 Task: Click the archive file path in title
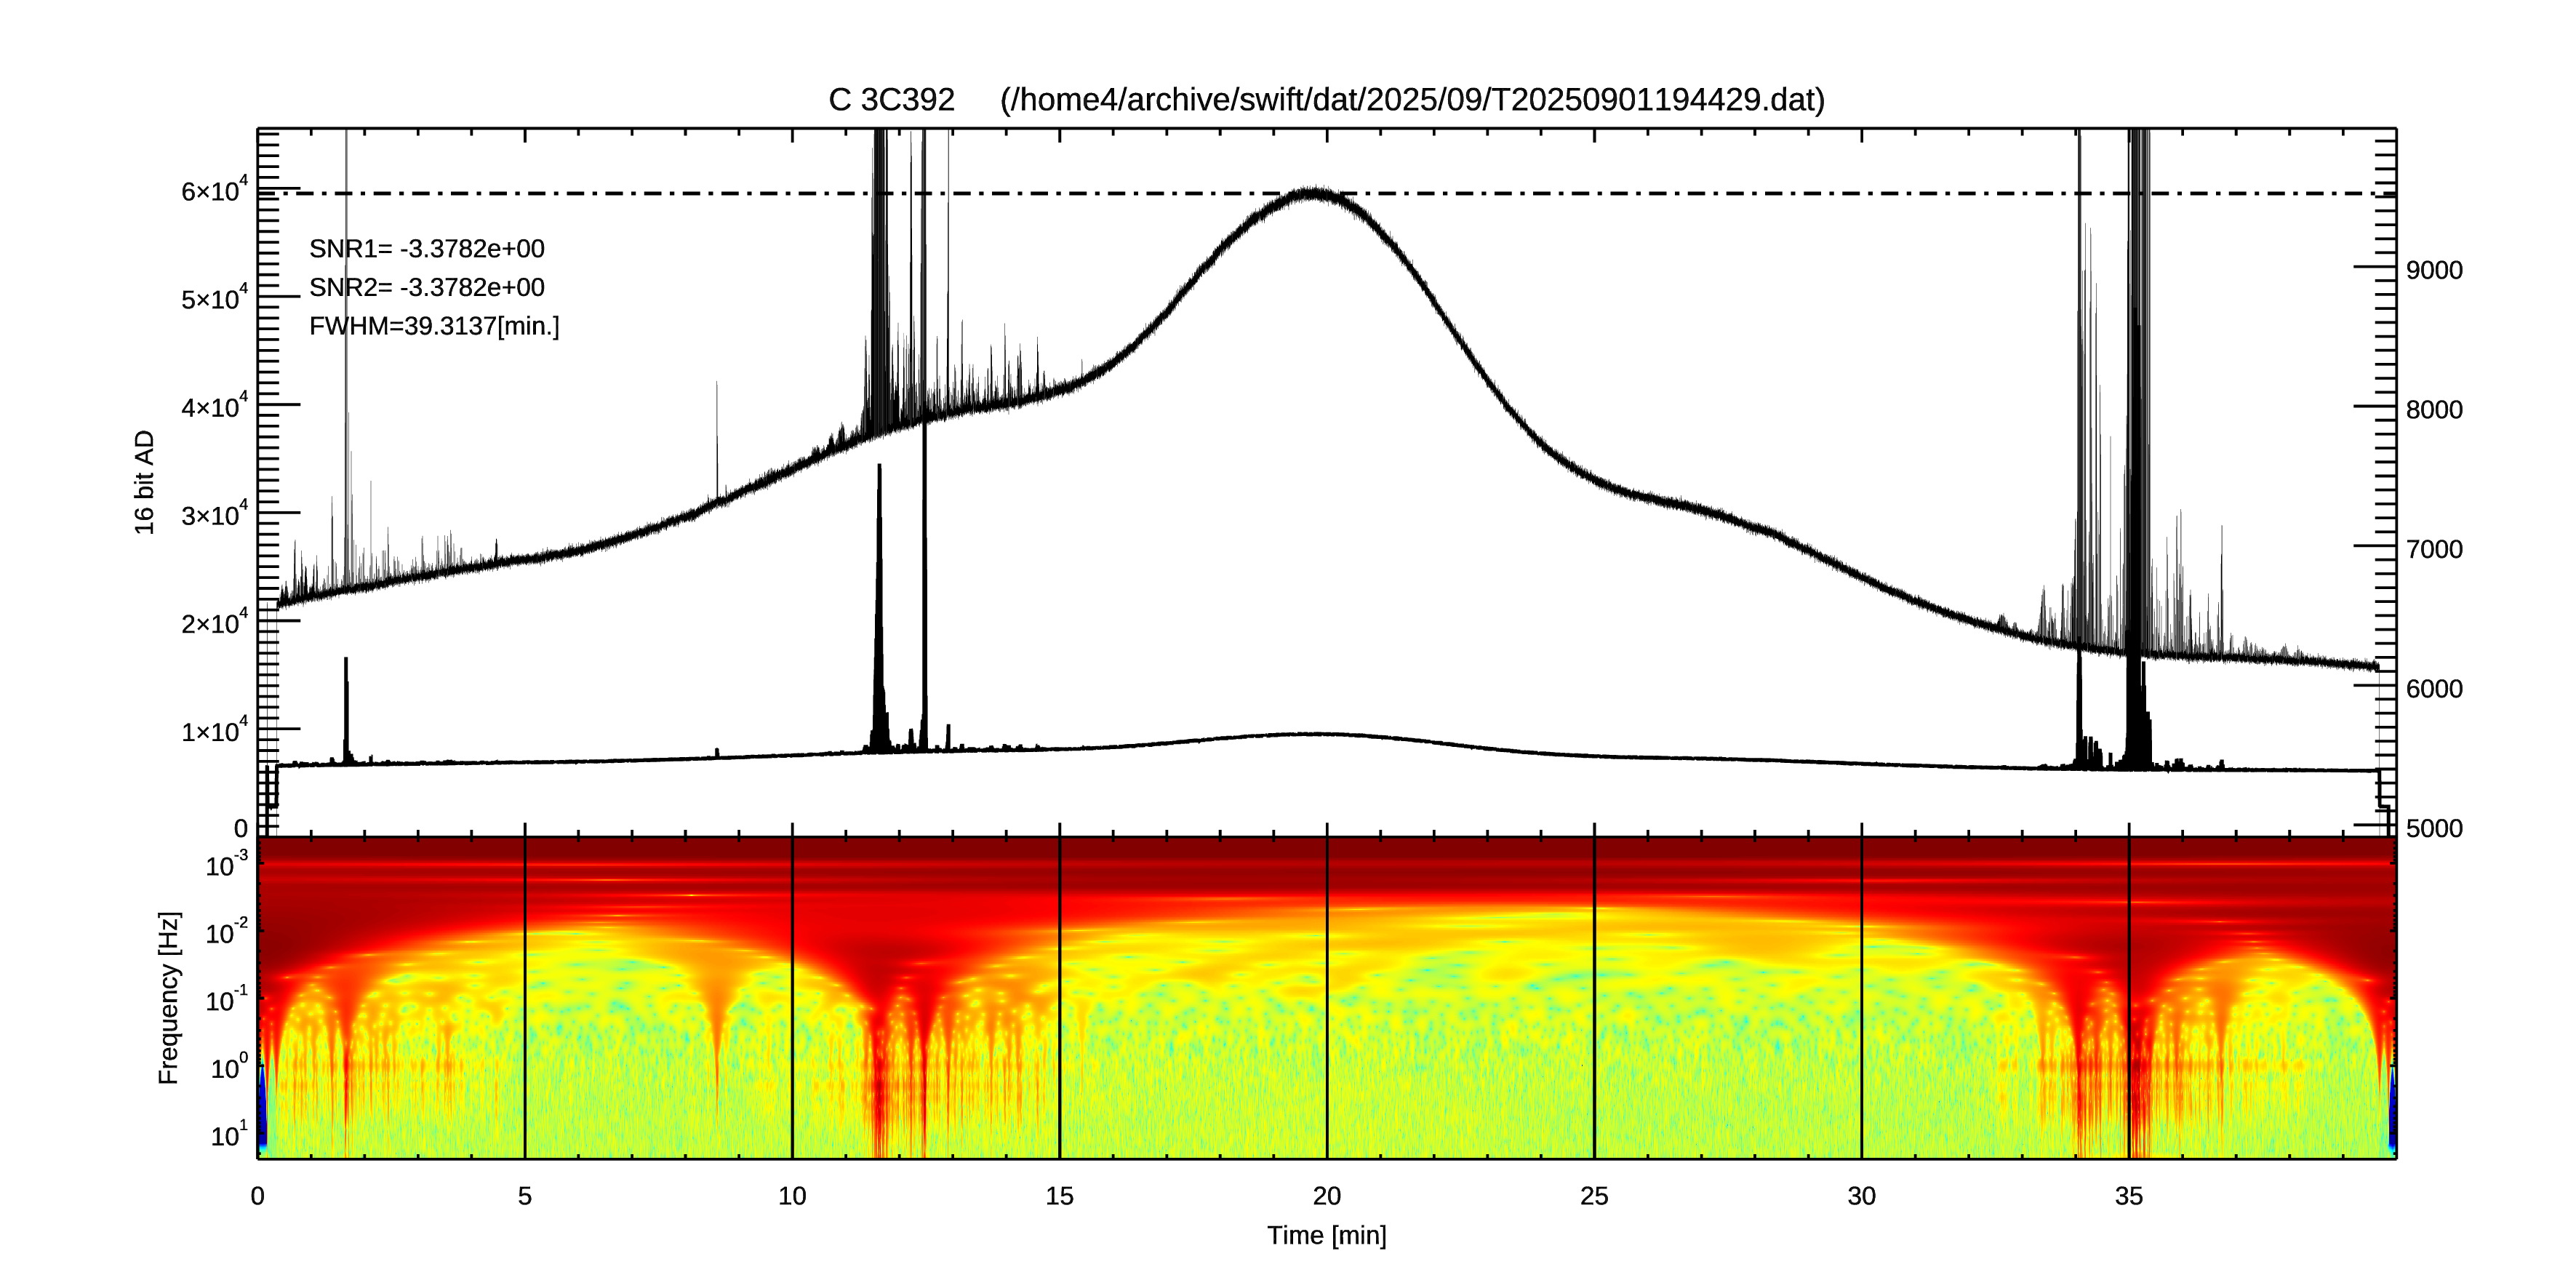pos(1412,100)
